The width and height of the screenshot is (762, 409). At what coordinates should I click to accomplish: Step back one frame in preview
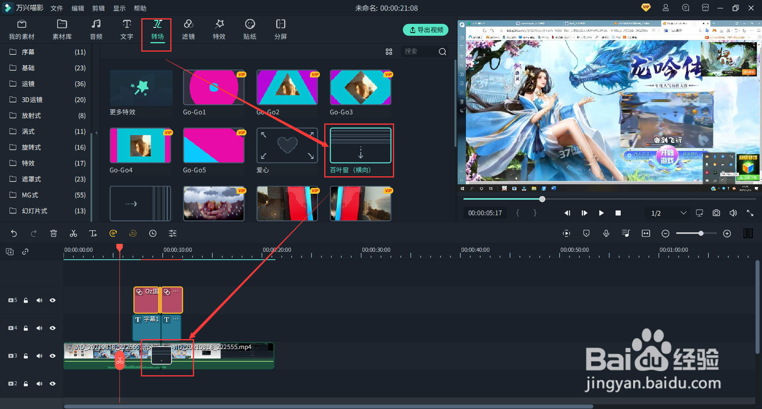[568, 213]
